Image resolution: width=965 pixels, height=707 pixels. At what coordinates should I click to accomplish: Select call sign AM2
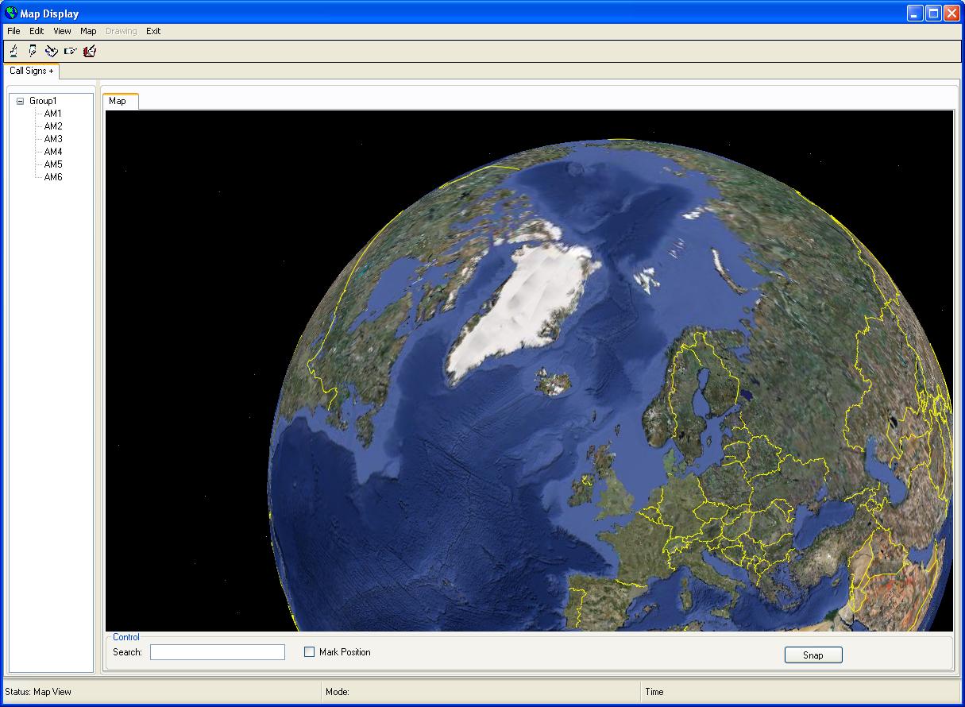click(53, 126)
